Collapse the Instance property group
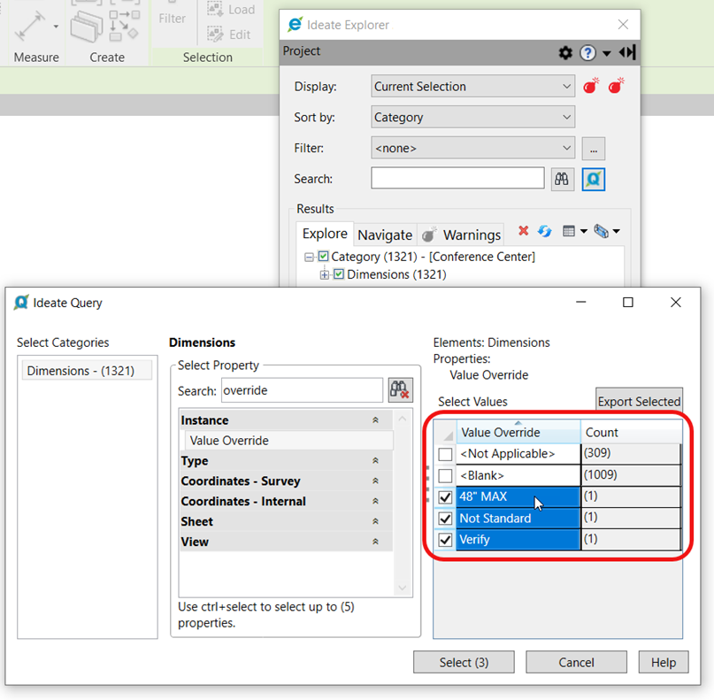 click(375, 420)
